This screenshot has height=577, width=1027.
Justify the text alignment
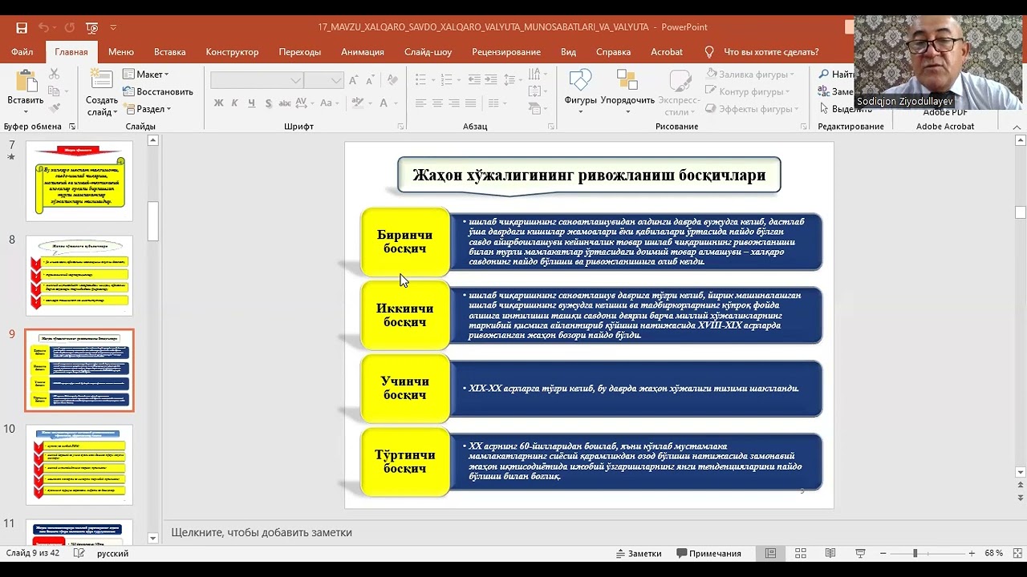(471, 103)
